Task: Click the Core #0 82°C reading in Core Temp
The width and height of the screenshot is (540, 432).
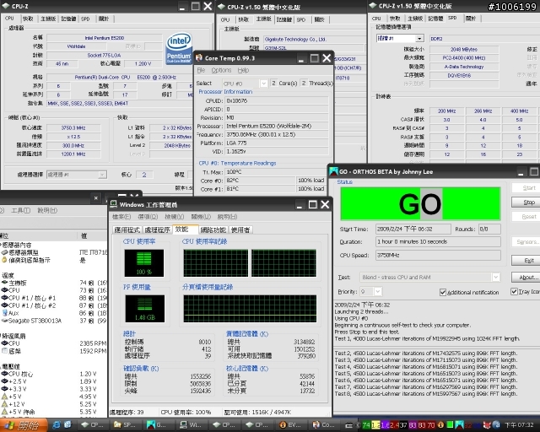Action: 260,181
